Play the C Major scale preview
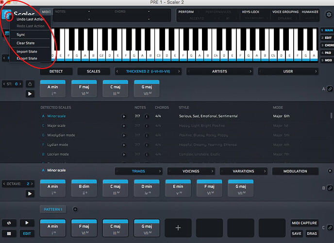This screenshot has width=334, height=243. (124, 126)
